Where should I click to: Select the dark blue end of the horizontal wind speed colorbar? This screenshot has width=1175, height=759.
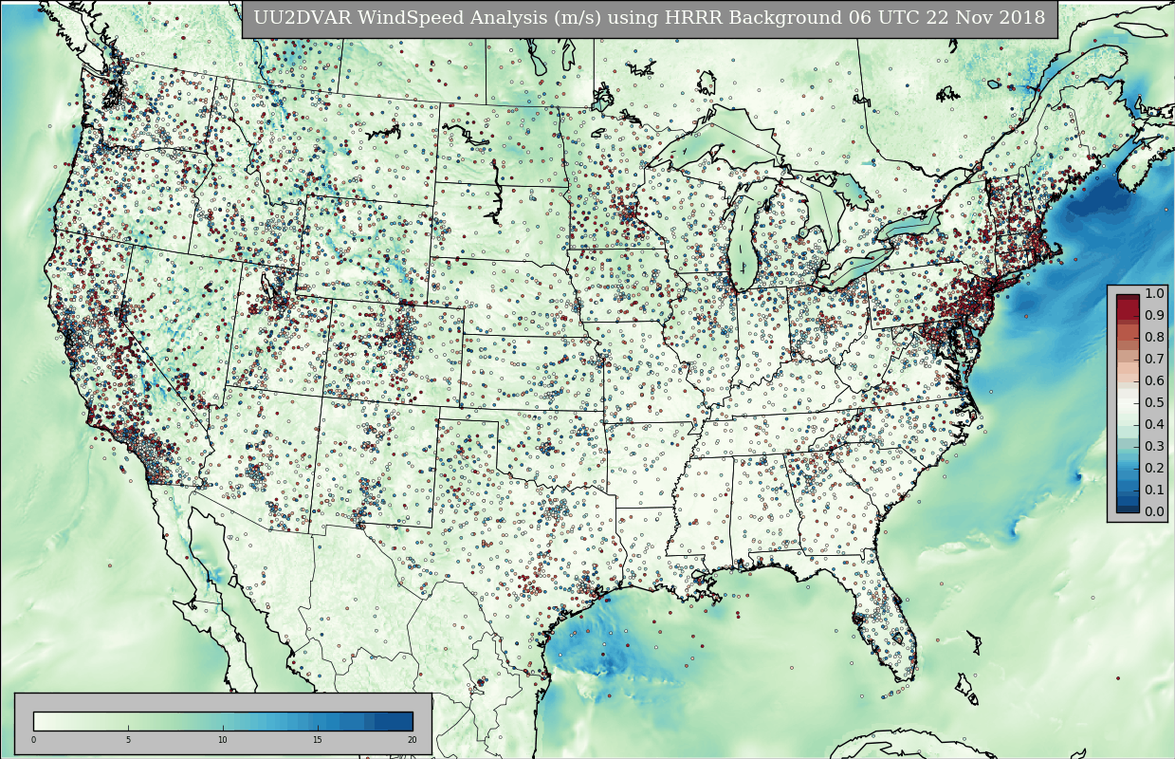point(394,721)
